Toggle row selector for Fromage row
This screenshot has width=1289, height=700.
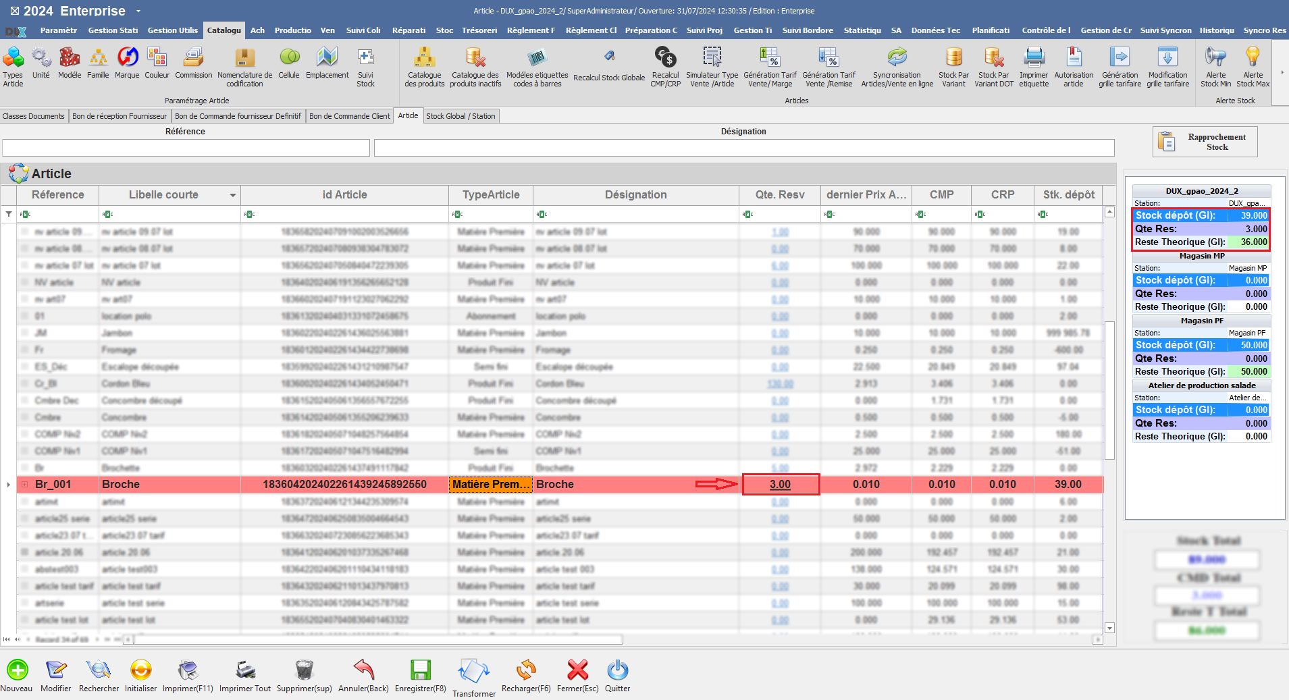pos(25,350)
